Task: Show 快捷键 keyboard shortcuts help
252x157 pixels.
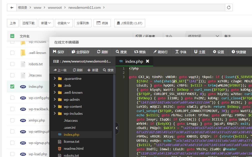Action: [239, 52]
